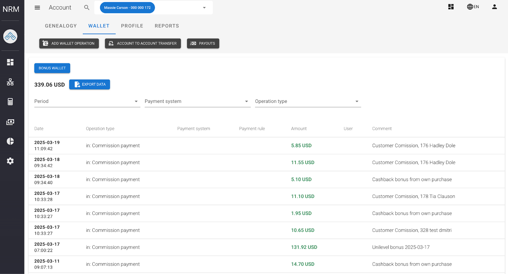508x274 pixels.
Task: Change language via EN globe
Action: tap(473, 7)
